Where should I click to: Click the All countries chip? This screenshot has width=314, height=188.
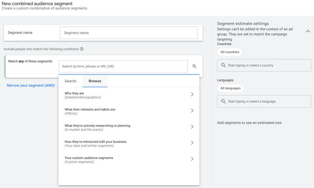click(230, 52)
